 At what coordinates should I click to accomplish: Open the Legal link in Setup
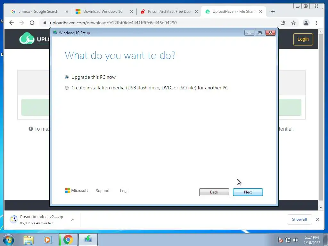pyautogui.click(x=125, y=191)
